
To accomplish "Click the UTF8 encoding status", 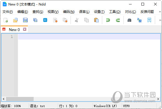I will point(126,106).
